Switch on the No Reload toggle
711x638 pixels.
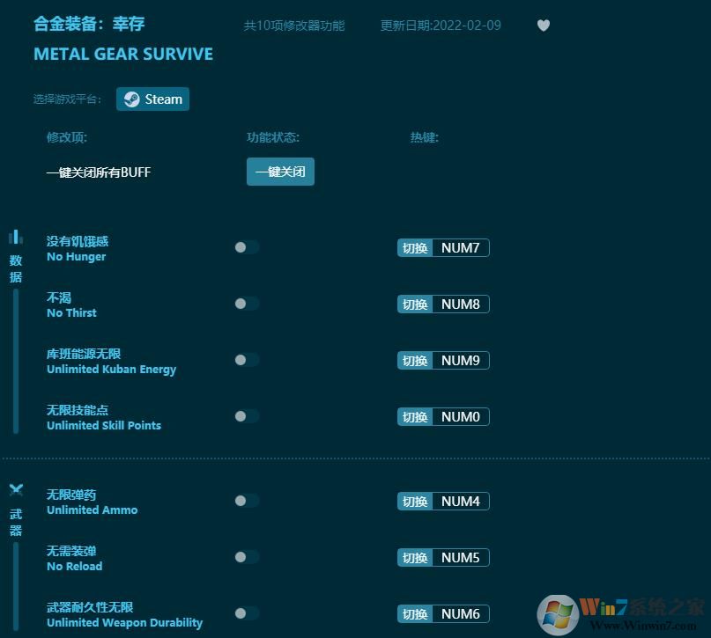pyautogui.click(x=247, y=557)
